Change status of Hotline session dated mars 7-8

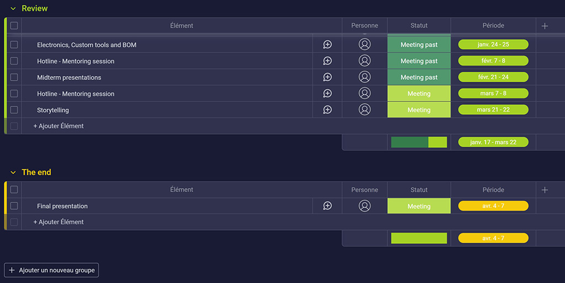419,94
